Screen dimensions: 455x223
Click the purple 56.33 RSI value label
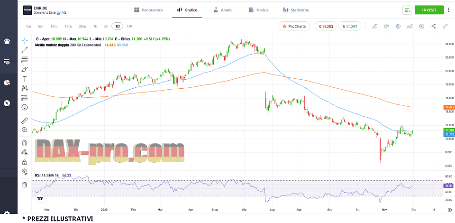pos(449,186)
